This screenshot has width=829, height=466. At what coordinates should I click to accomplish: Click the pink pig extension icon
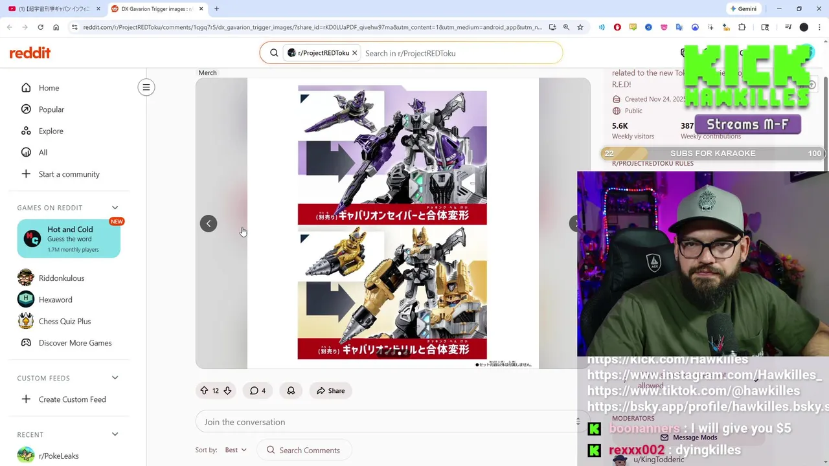click(664, 27)
